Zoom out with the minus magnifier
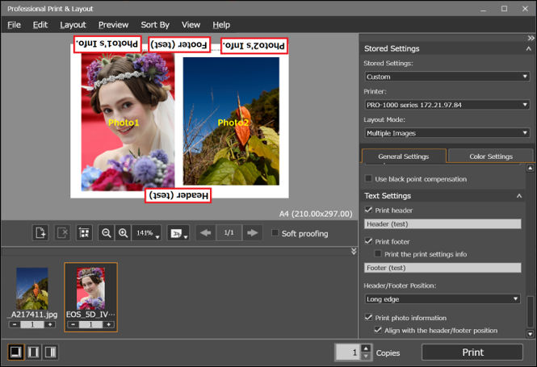This screenshot has height=367, width=537. click(106, 233)
